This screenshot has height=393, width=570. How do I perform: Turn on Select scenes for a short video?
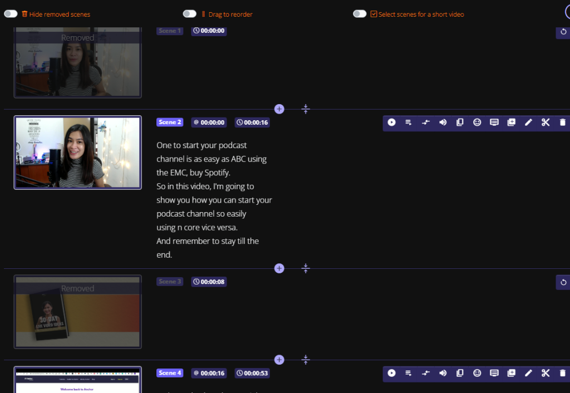tap(360, 14)
